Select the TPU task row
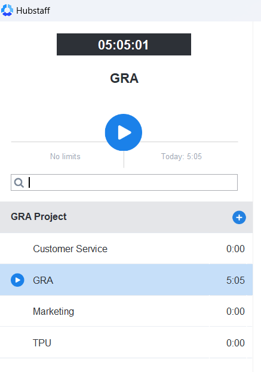261x372 pixels. [126, 343]
